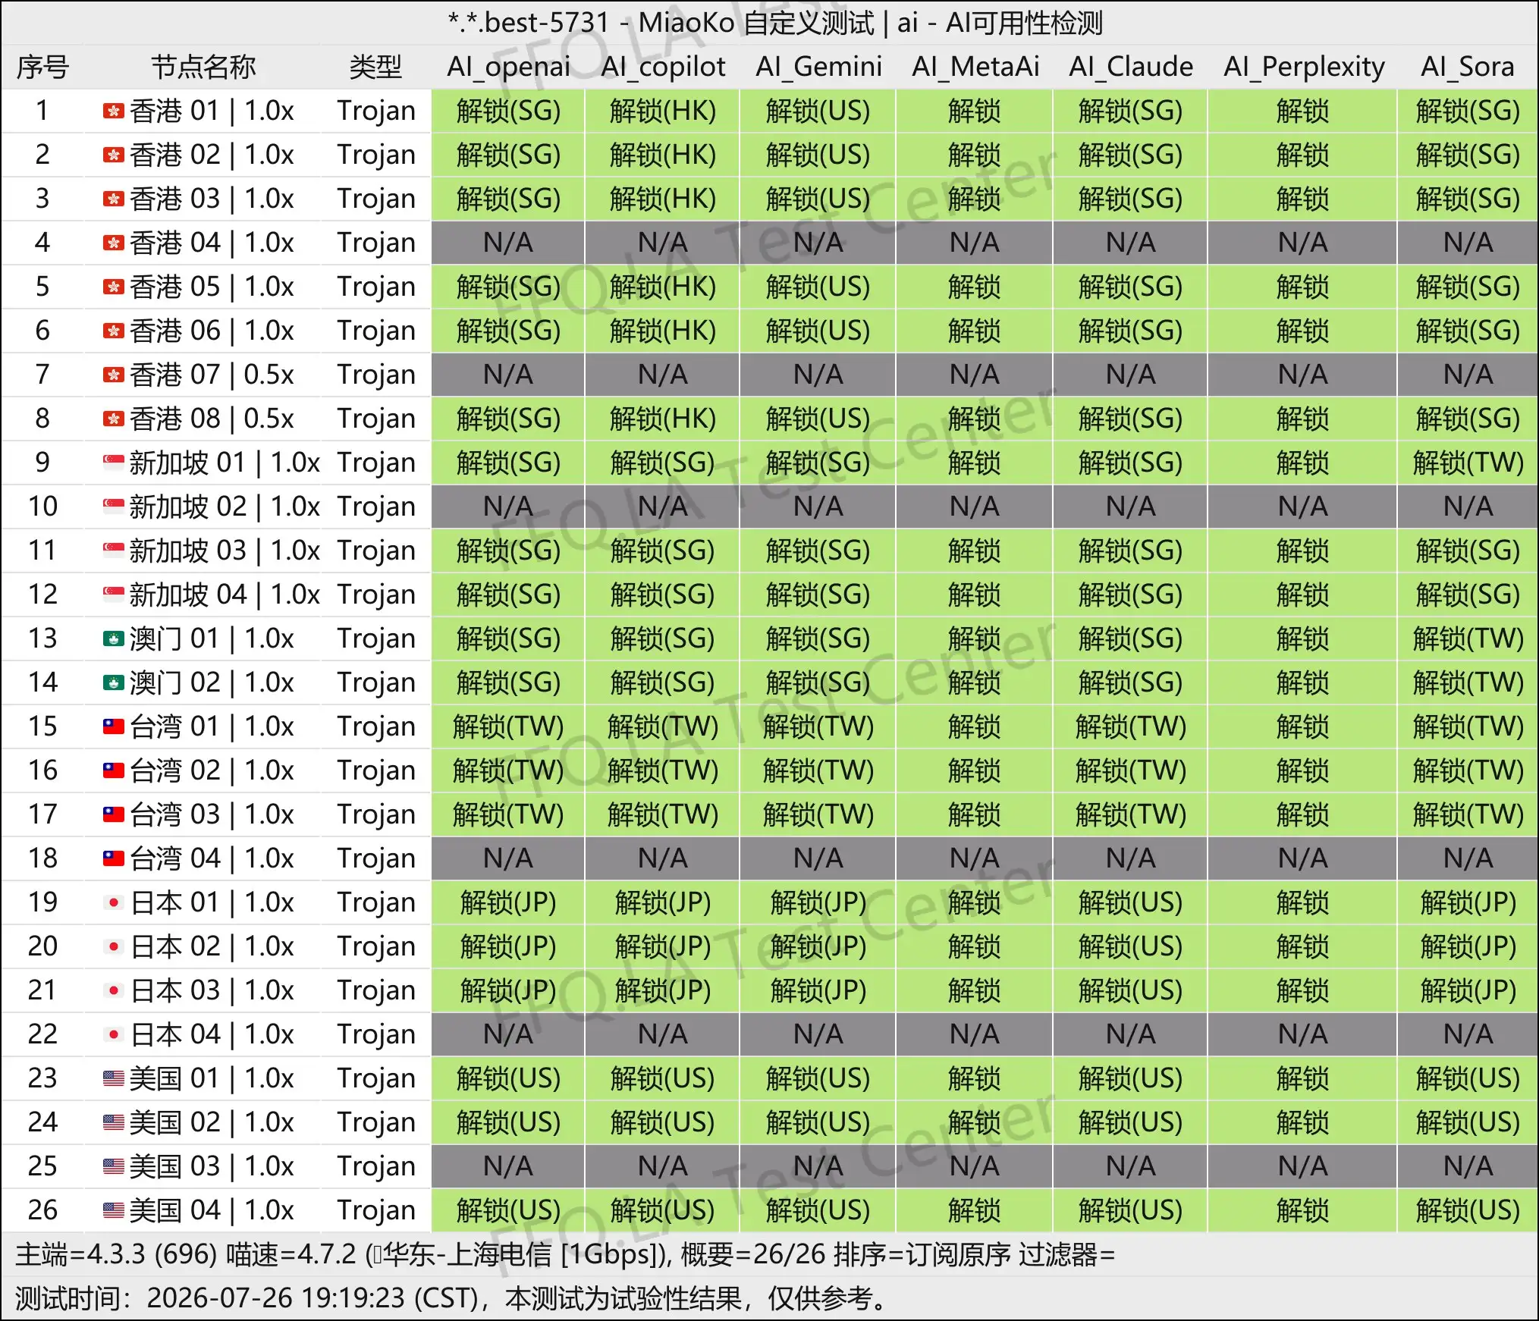This screenshot has width=1539, height=1321.
Task: Select the flag icon next to 澳门 02
Action: pyautogui.click(x=113, y=683)
